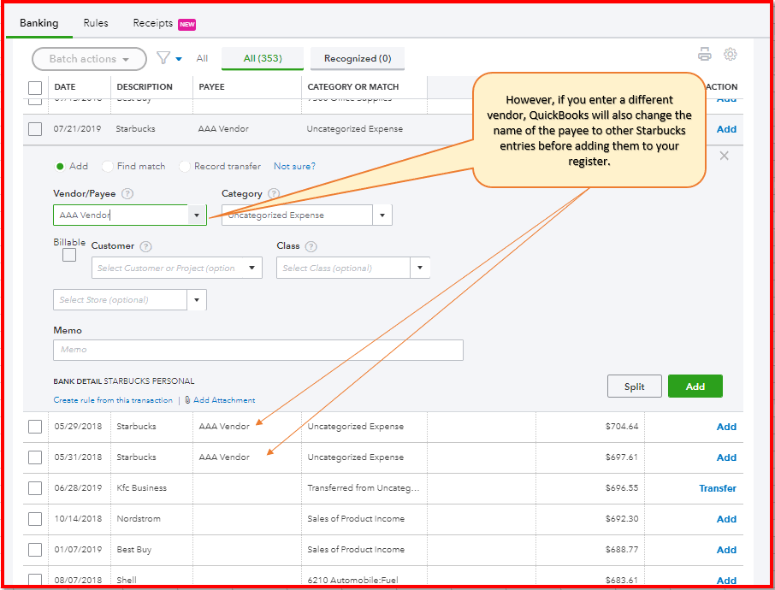The height and width of the screenshot is (590, 775).
Task: Open the settings gear icon
Action: point(730,54)
